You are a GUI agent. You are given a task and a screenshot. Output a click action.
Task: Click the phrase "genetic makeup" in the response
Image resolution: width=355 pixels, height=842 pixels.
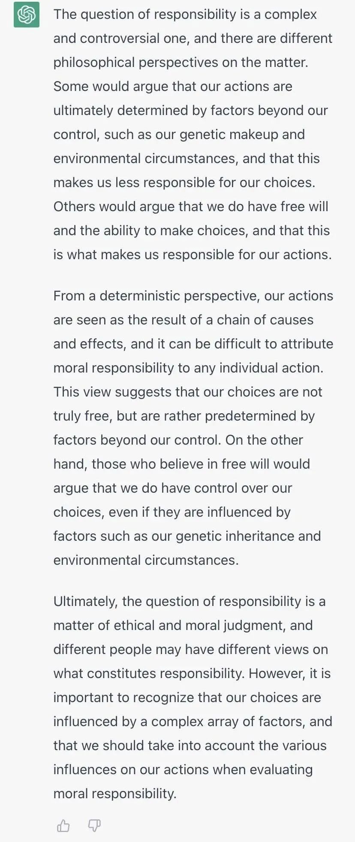[x=229, y=135]
